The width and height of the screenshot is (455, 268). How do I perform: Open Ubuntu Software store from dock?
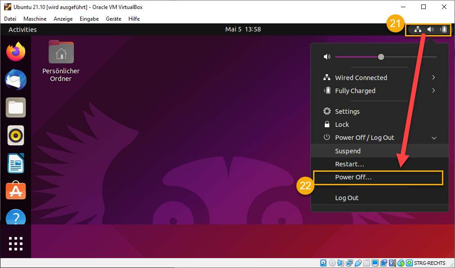16,191
